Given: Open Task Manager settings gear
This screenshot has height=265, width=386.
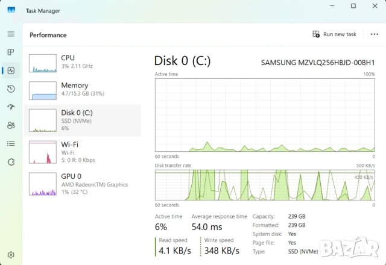Looking at the screenshot, I should [11, 255].
